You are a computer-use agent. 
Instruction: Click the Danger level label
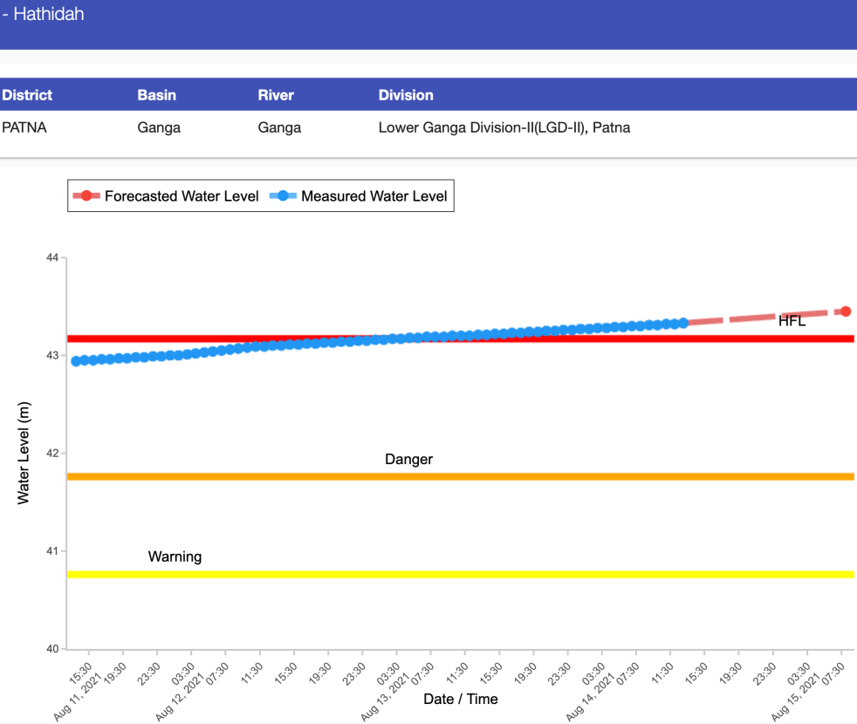pyautogui.click(x=408, y=460)
